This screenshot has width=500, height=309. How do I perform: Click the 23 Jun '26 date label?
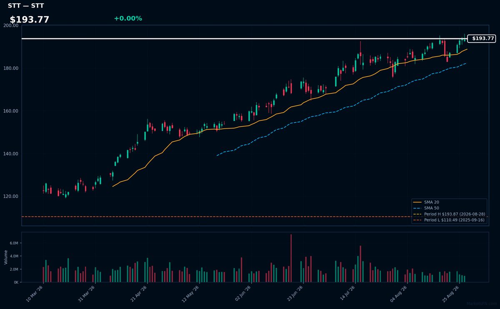click(295, 294)
